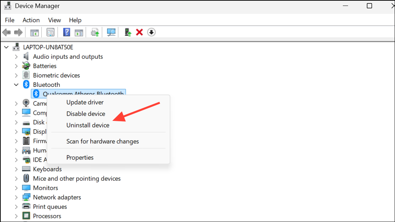The image size is (395, 222).
Task: Open Help via the question mark toolbar icon
Action: tap(66, 32)
